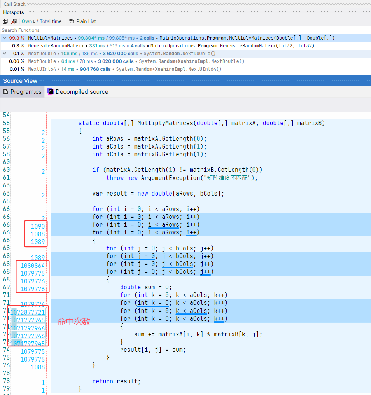Click the Decompiled source dotPeek icon
Image resolution: width=371 pixels, height=395 pixels.
click(51, 92)
